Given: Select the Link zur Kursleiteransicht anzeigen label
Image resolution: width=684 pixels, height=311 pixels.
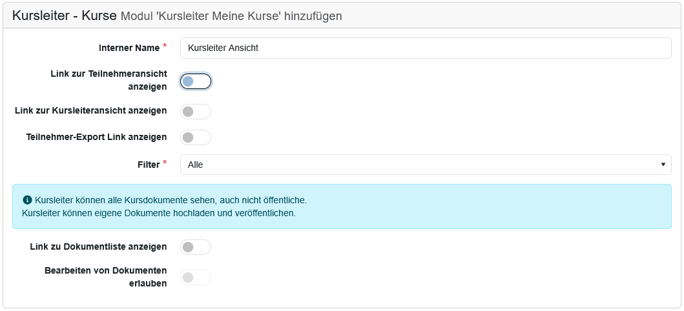Looking at the screenshot, I should pos(90,111).
